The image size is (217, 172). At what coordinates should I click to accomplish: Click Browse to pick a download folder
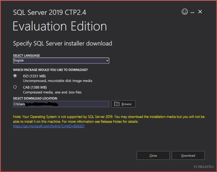click(x=123, y=104)
